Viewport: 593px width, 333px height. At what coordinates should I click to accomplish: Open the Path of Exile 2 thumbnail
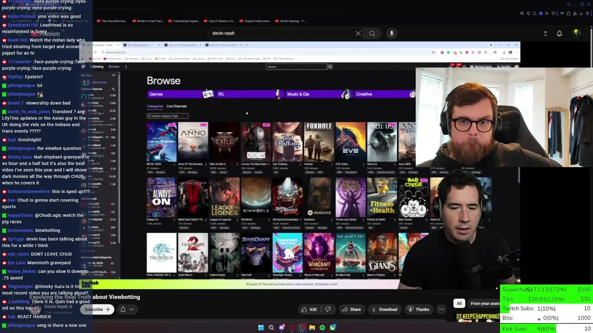[225, 142]
